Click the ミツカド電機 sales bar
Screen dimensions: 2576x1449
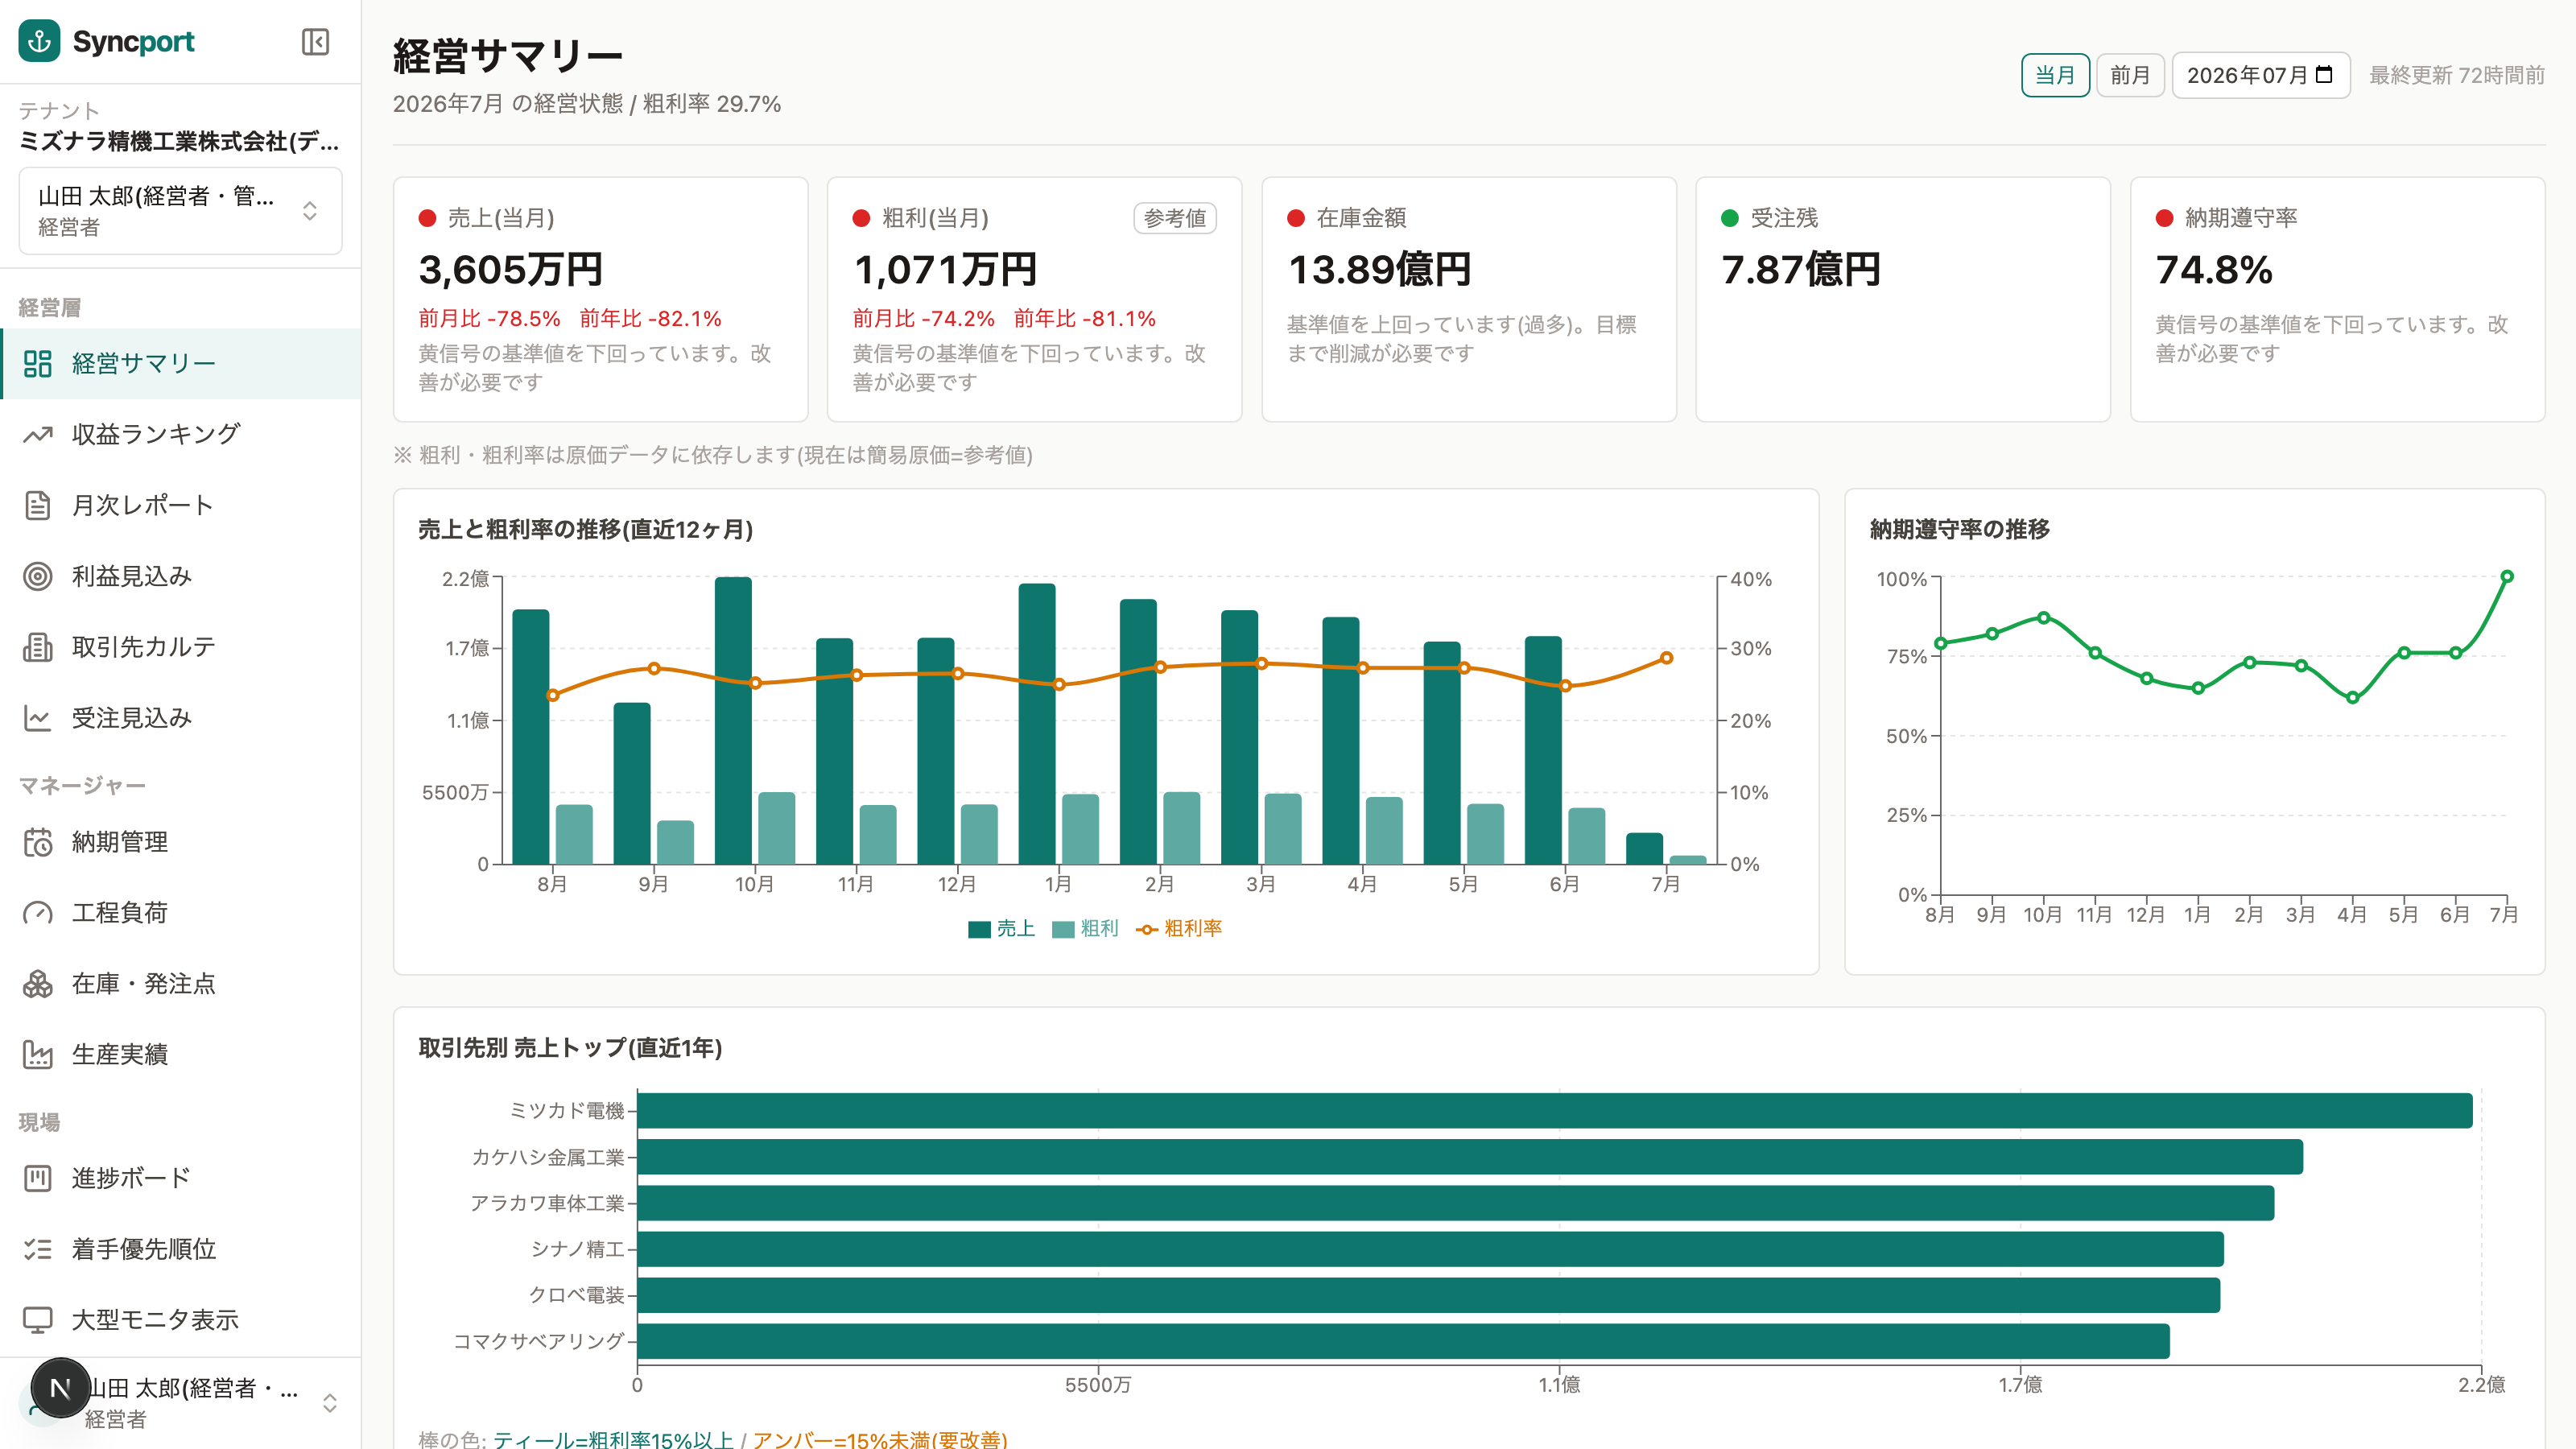(x=1554, y=1111)
